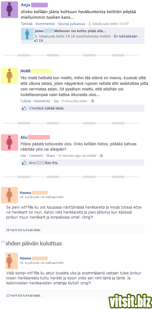The height and width of the screenshot is (309, 152).
Task: Click Seuraa julkaisua link
Action: [x=71, y=24]
